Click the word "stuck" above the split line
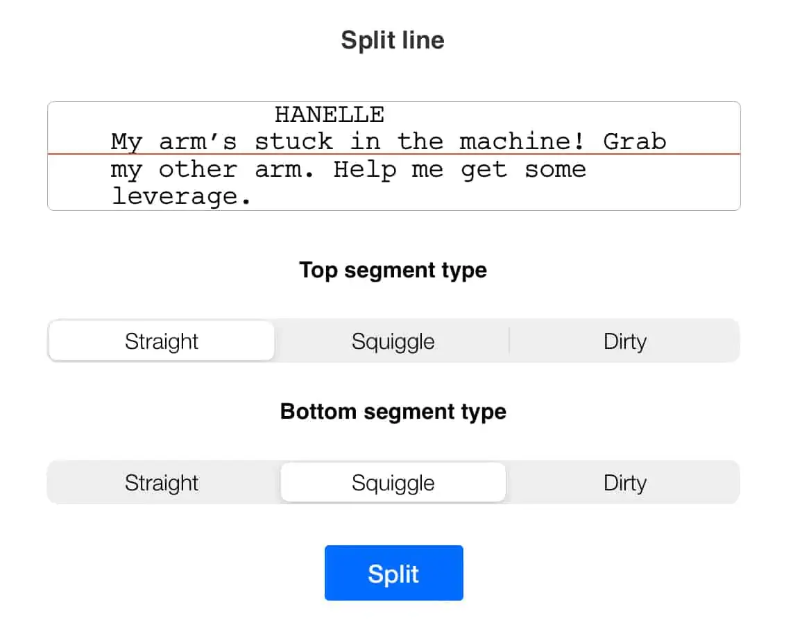The height and width of the screenshot is (627, 793). [294, 141]
